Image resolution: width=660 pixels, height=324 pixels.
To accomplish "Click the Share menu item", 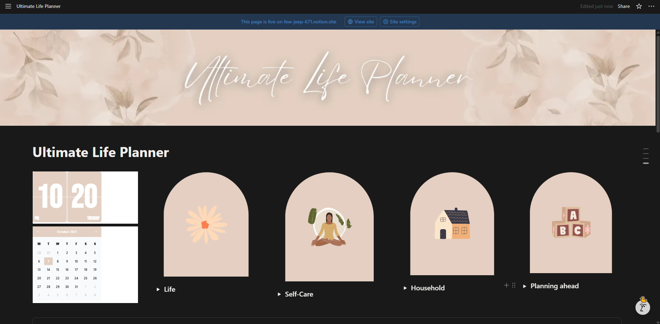I will tap(624, 6).
